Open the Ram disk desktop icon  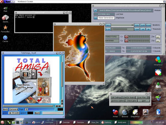point(5,8)
